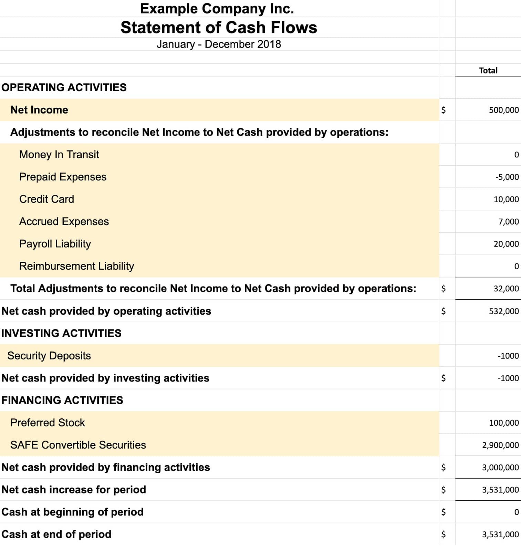Click the Payroll Liability amount 20,000
This screenshot has height=551, width=521.
coord(506,244)
